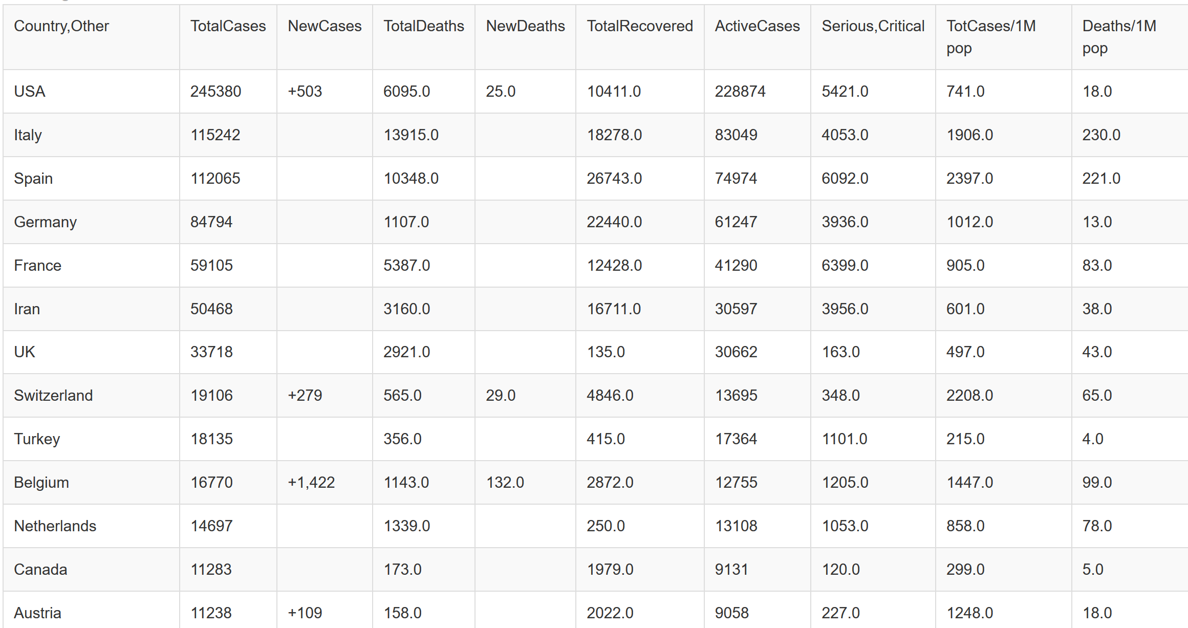Select the Austria country cell
This screenshot has width=1188, height=628.
[37, 613]
